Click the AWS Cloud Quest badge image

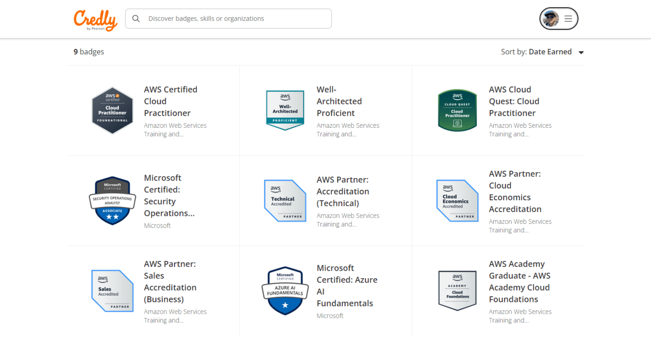pyautogui.click(x=457, y=109)
